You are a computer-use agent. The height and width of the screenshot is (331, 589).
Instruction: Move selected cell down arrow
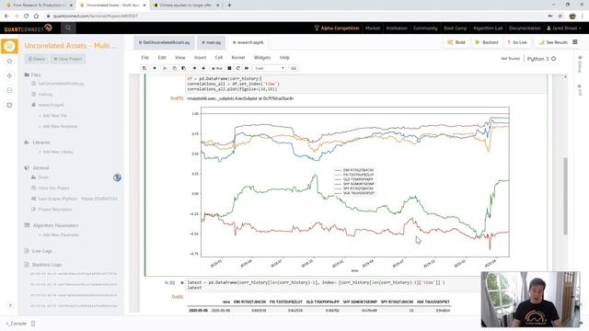pyautogui.click(x=203, y=68)
